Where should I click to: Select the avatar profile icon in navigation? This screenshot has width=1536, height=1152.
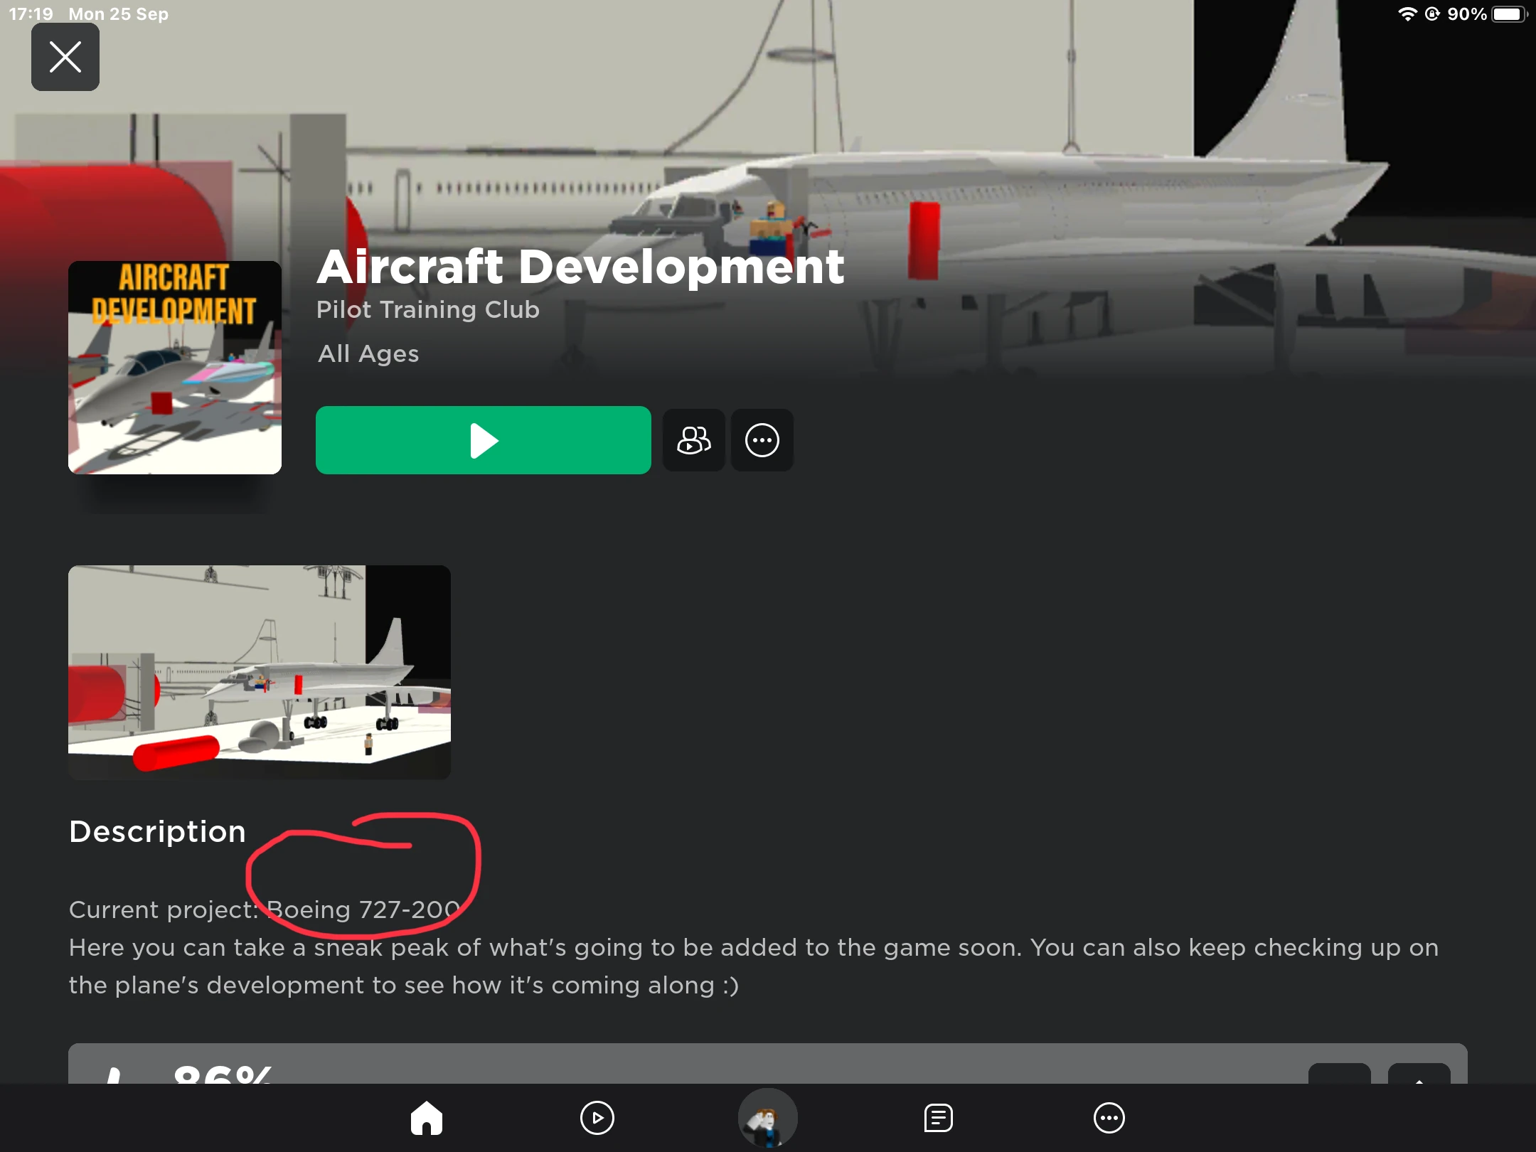[x=767, y=1118]
